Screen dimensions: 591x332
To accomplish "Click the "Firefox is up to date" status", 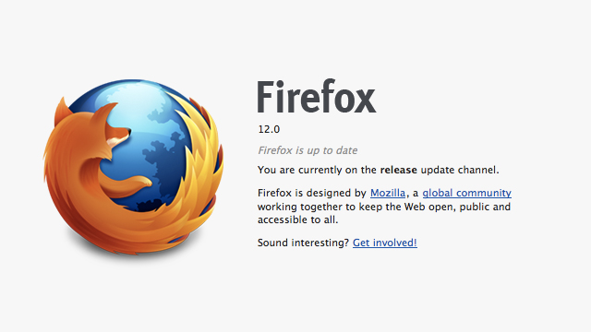I will 308,150.
